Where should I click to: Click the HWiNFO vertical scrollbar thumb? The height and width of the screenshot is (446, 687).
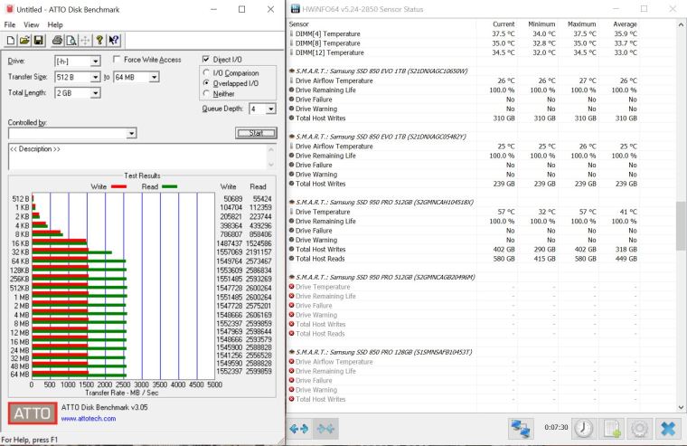point(682,226)
